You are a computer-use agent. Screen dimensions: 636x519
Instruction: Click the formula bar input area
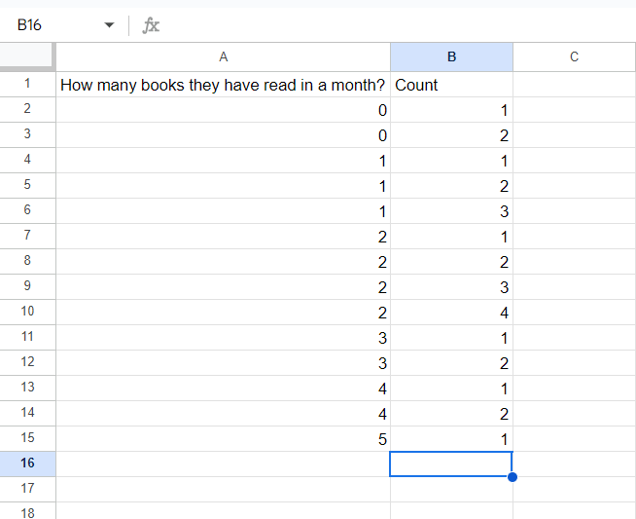click(389, 25)
